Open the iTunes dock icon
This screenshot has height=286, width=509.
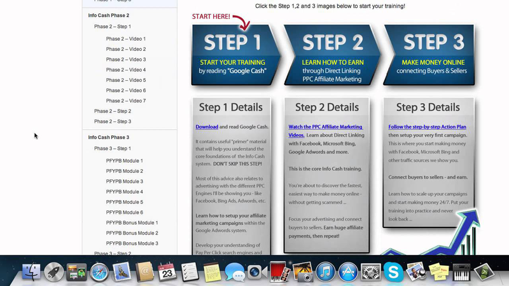pyautogui.click(x=326, y=273)
